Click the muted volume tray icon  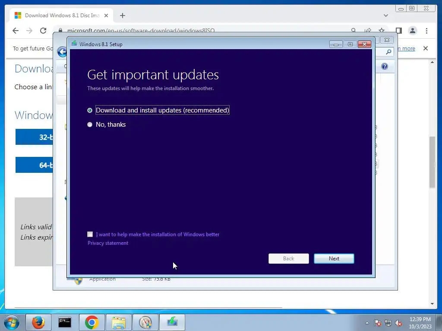coord(398,323)
